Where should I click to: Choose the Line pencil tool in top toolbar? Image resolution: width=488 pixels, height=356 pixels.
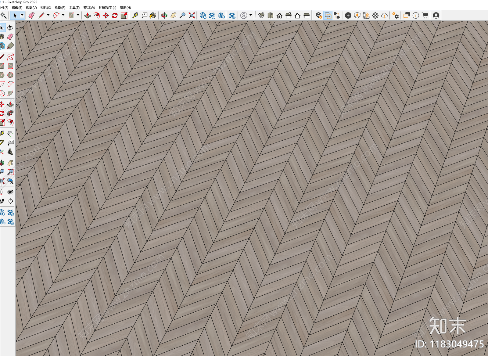pyautogui.click(x=41, y=15)
